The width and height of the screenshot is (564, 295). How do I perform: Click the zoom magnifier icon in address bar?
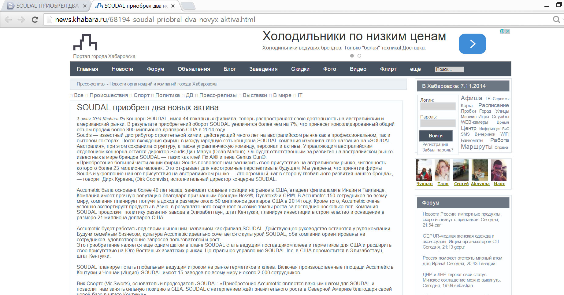[556, 20]
